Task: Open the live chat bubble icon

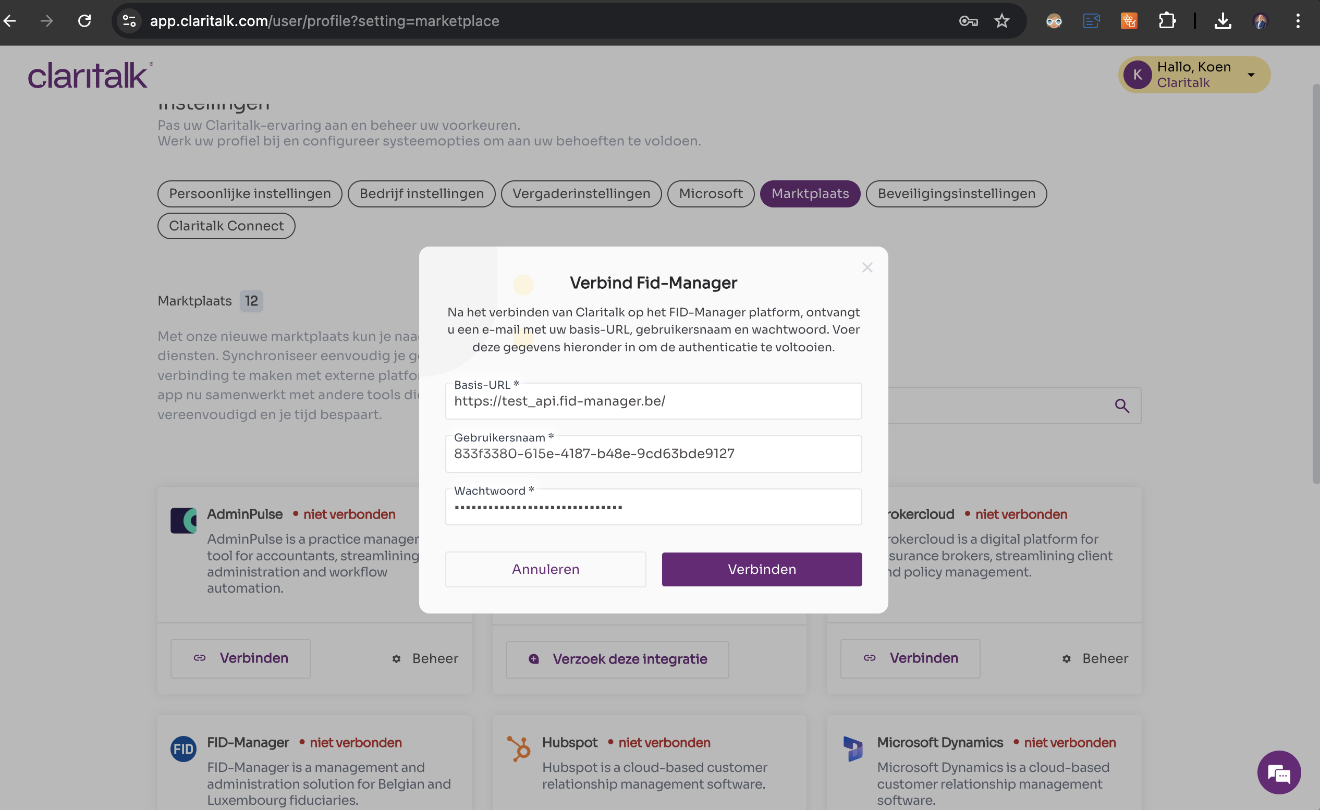Action: (1278, 772)
